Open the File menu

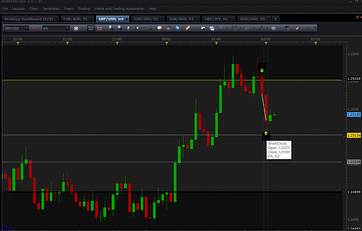click(5, 9)
